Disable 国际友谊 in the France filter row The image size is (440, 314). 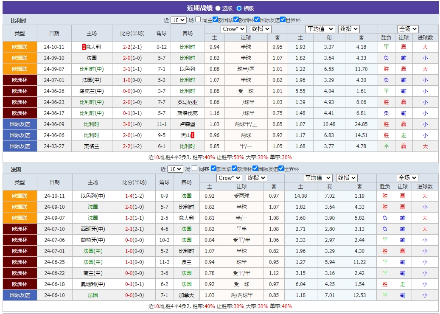(255, 168)
